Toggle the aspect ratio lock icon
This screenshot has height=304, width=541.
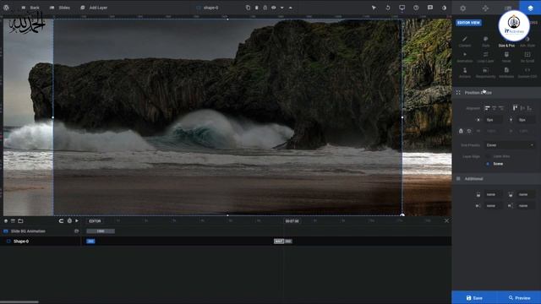point(461,131)
